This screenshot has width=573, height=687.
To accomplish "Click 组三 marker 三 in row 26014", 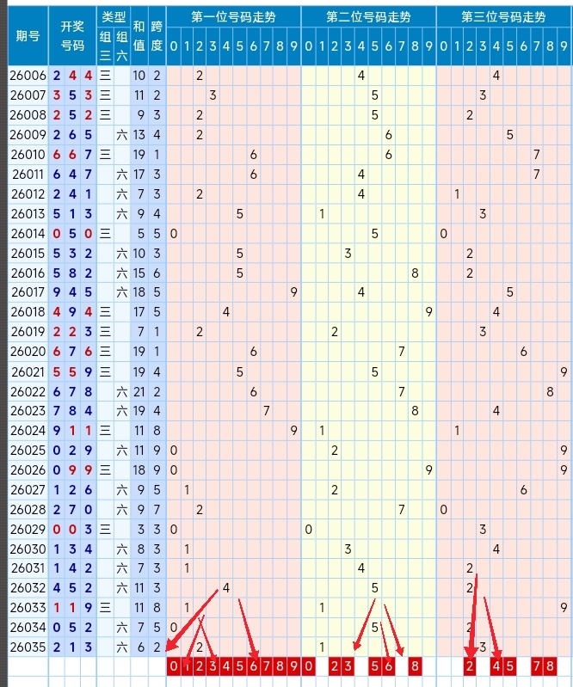I will pyautogui.click(x=105, y=234).
